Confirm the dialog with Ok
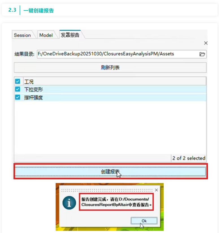Viewport: 219px width, 233px height. click(144, 221)
